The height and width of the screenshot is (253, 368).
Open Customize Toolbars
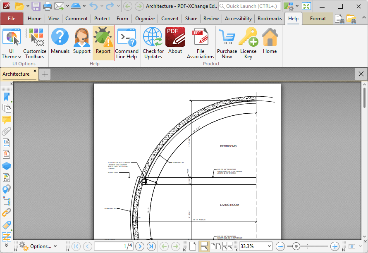pos(35,43)
